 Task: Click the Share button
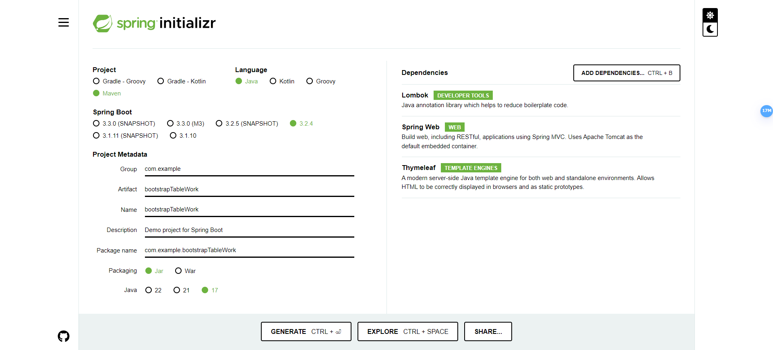488,331
